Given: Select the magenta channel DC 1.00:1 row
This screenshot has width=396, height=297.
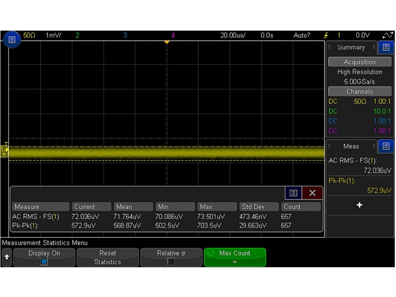Looking at the screenshot, I should click(360, 131).
